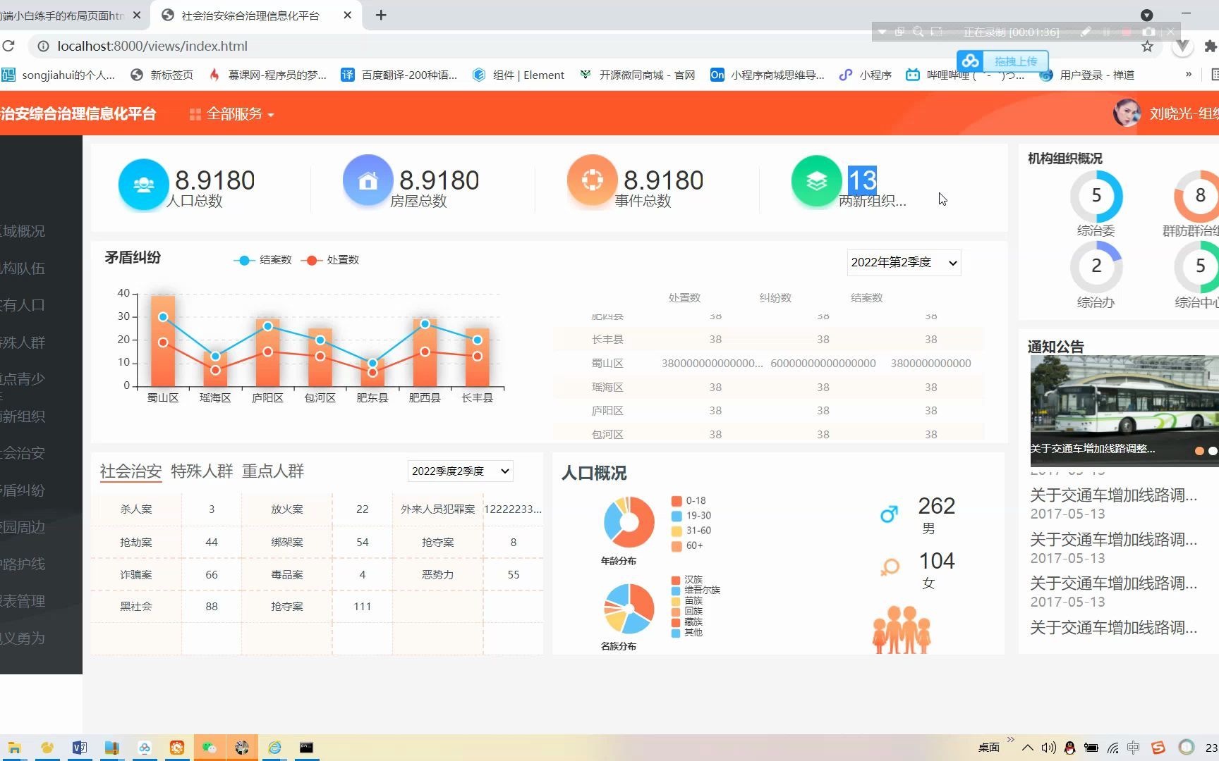Click the white carousel indicator dot
This screenshot has width=1219, height=761.
click(x=1213, y=451)
